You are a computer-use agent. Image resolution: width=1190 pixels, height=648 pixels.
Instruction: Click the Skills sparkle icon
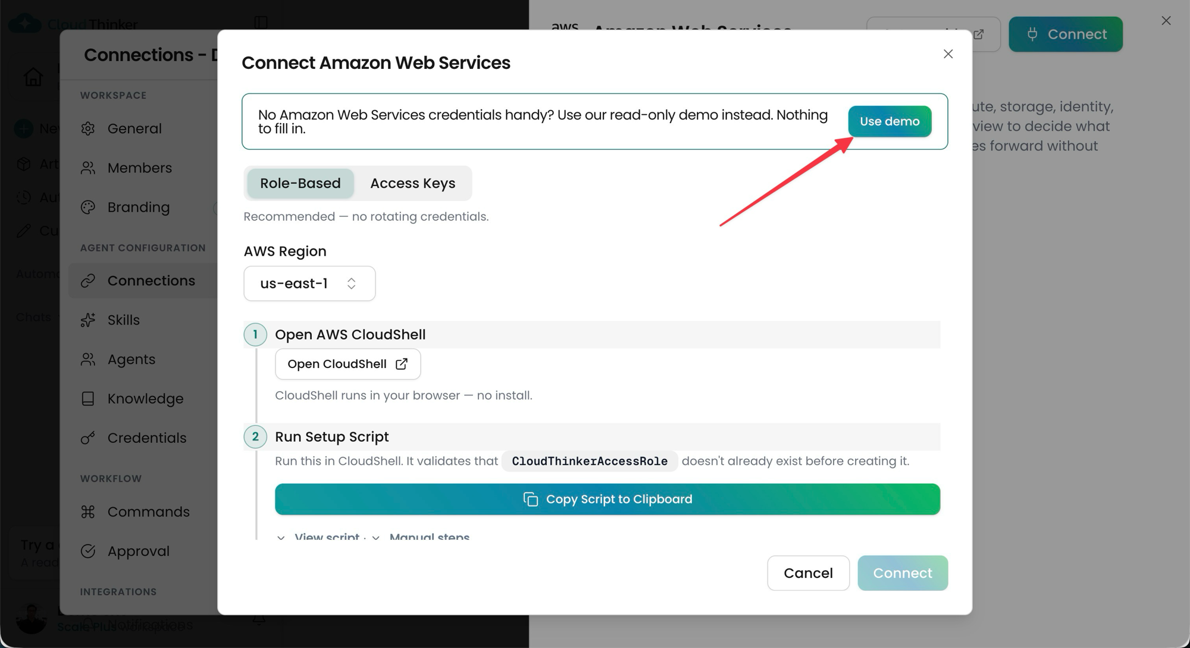click(88, 320)
